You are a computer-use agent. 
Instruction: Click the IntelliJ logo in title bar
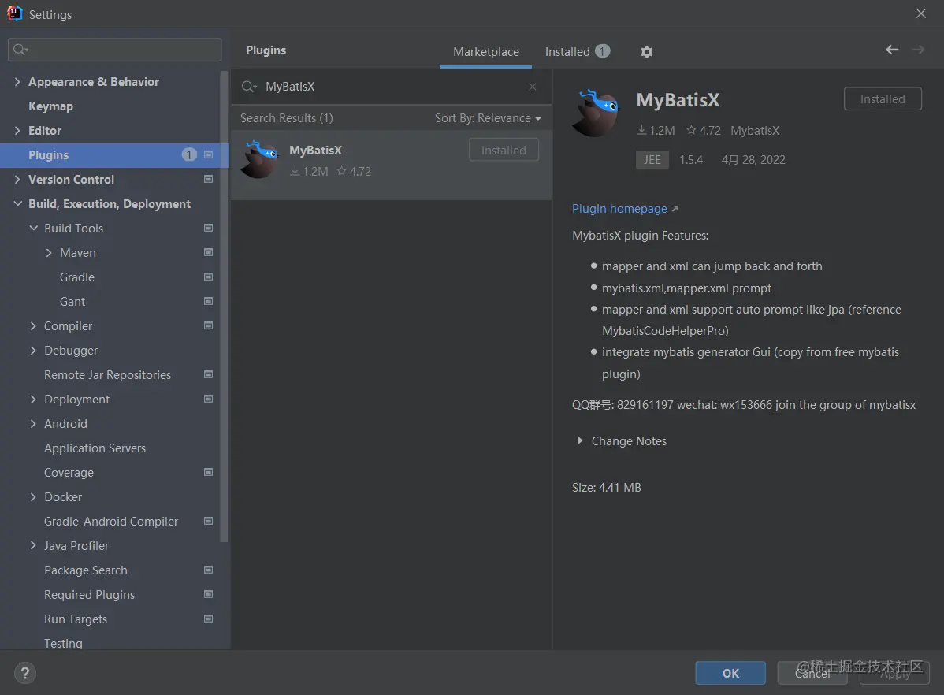14,13
